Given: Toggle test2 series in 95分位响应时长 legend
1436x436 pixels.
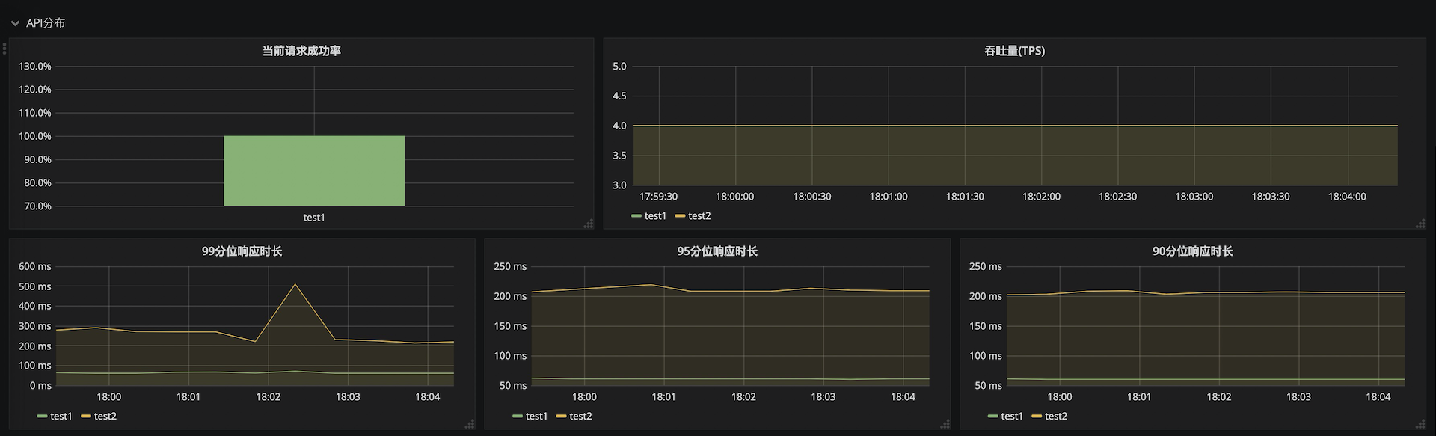Looking at the screenshot, I should coord(574,417).
